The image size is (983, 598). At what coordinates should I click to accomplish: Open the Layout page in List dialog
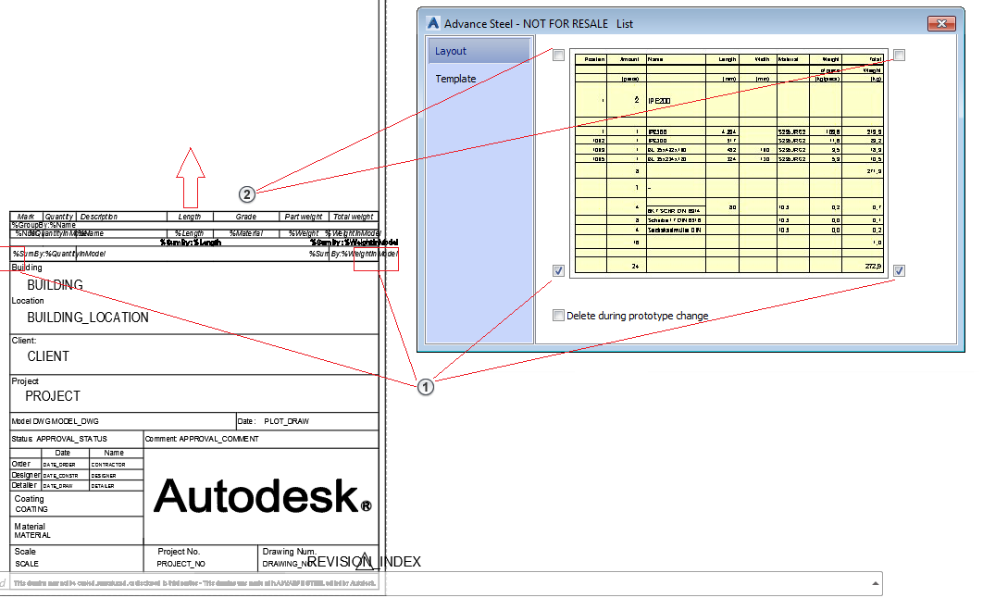[x=479, y=52]
